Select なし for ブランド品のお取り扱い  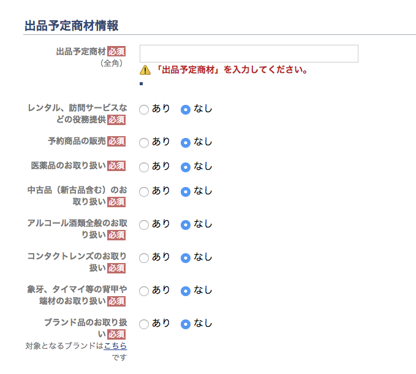(186, 324)
